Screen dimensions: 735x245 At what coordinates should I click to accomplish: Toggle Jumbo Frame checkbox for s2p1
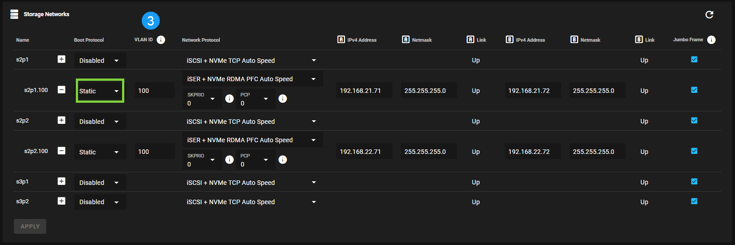694,59
